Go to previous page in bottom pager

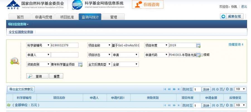tap(169, 105)
